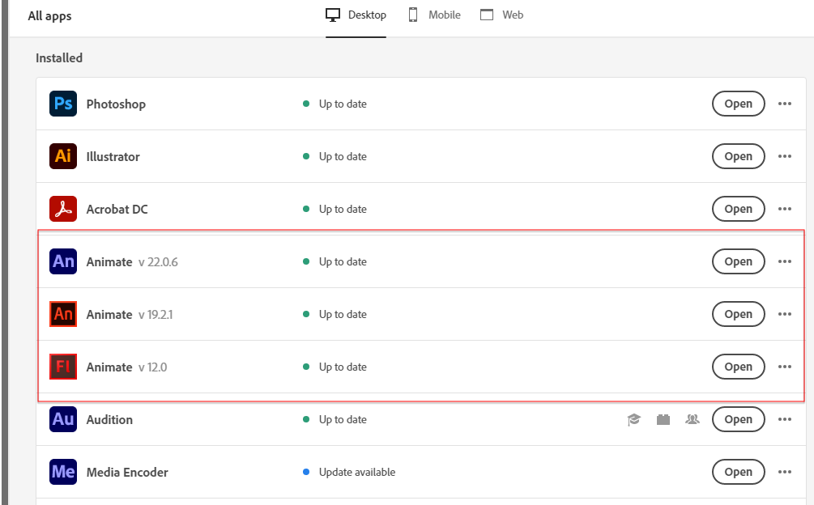Viewport: 814px width, 505px height.
Task: Click the Animate v 22.0.6 icon
Action: pyautogui.click(x=63, y=261)
